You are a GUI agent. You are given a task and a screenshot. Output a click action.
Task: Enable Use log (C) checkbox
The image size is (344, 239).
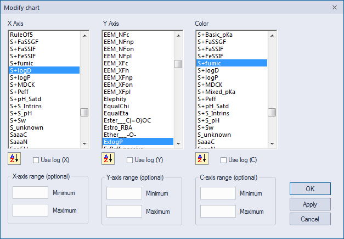[223, 160]
